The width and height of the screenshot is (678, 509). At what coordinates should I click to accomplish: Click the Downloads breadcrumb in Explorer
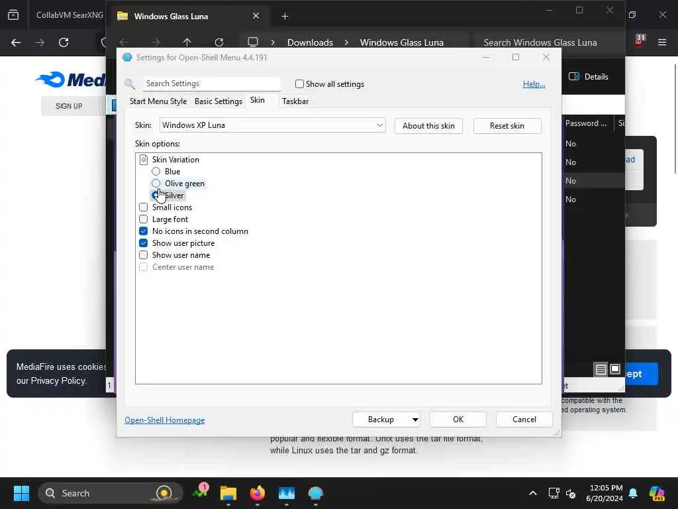[310, 42]
